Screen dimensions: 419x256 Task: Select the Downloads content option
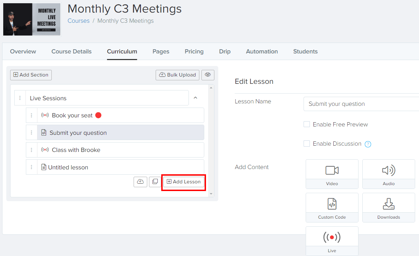pos(389,207)
